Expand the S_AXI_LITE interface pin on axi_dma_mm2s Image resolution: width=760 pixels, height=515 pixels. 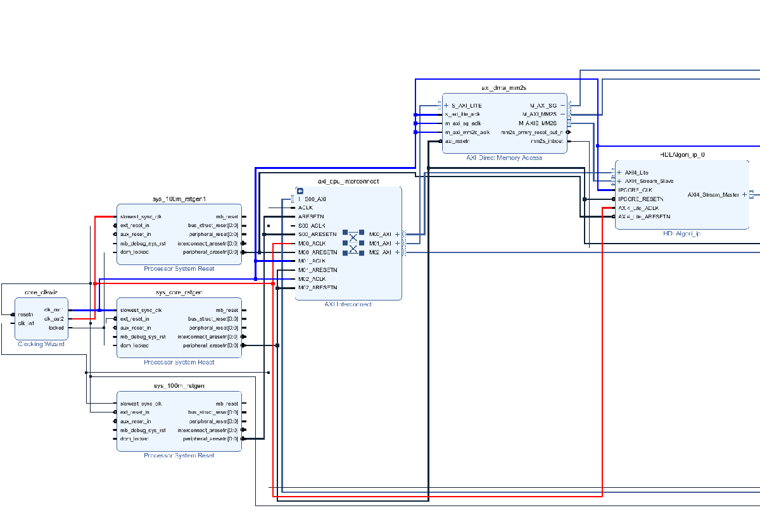tap(446, 106)
